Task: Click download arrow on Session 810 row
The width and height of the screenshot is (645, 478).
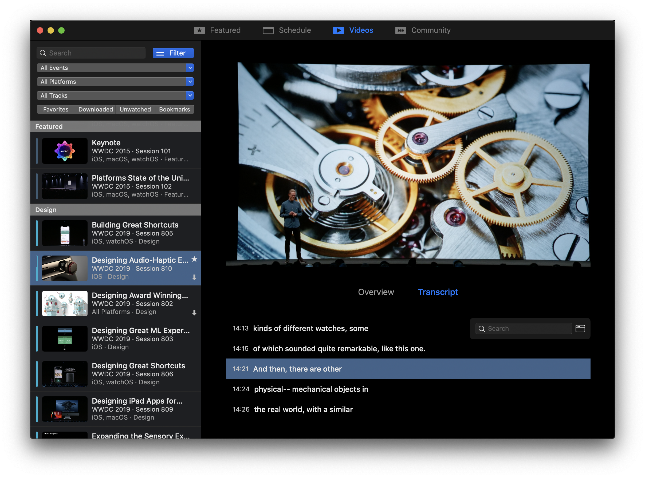Action: tap(194, 277)
